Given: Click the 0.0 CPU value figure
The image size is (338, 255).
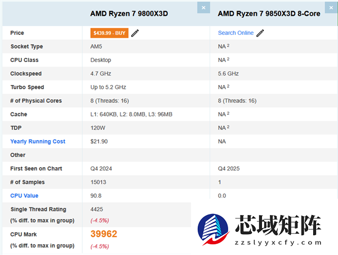Looking at the screenshot, I should tap(222, 196).
